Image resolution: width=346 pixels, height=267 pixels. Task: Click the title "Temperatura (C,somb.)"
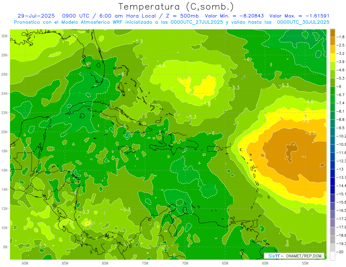(x=176, y=7)
